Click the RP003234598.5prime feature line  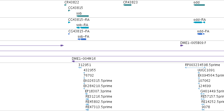coord(195,68)
